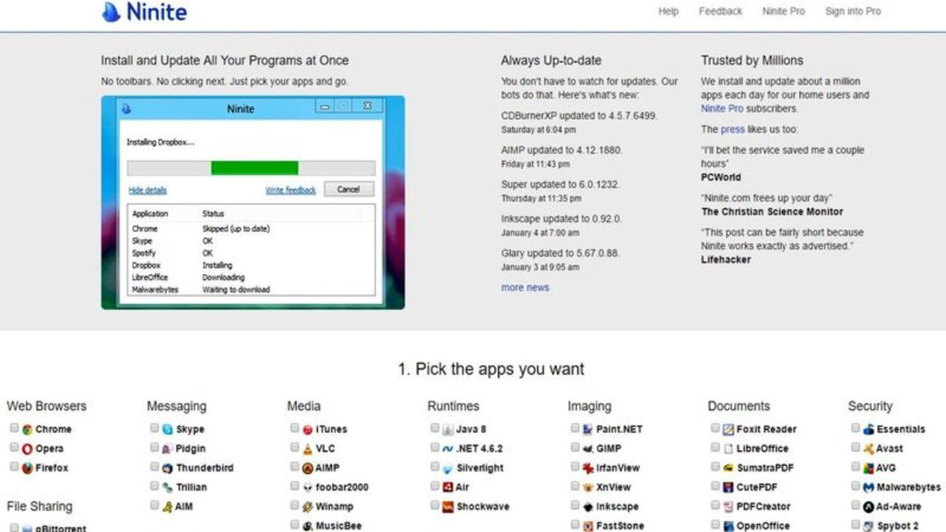Follow the more news link

[525, 288]
